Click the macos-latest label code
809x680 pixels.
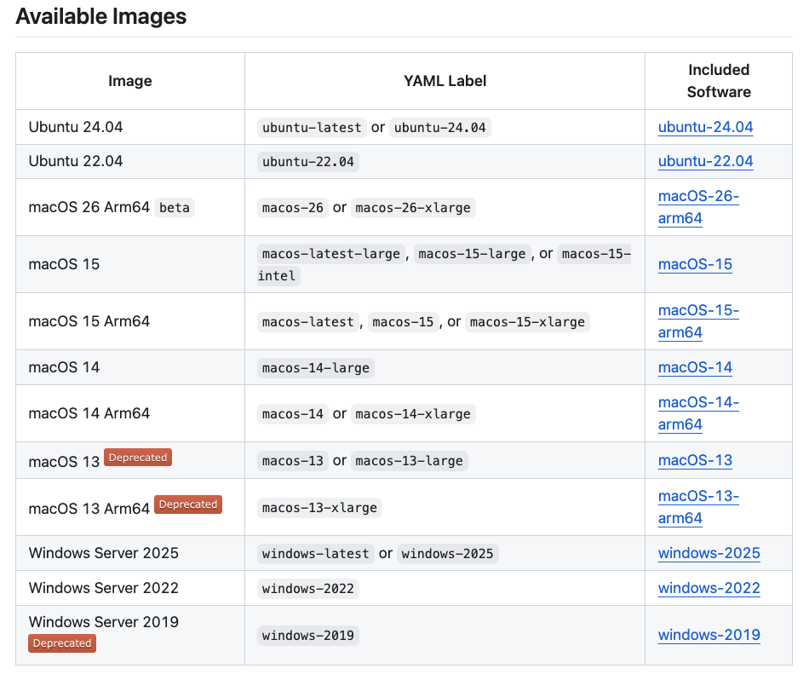308,321
